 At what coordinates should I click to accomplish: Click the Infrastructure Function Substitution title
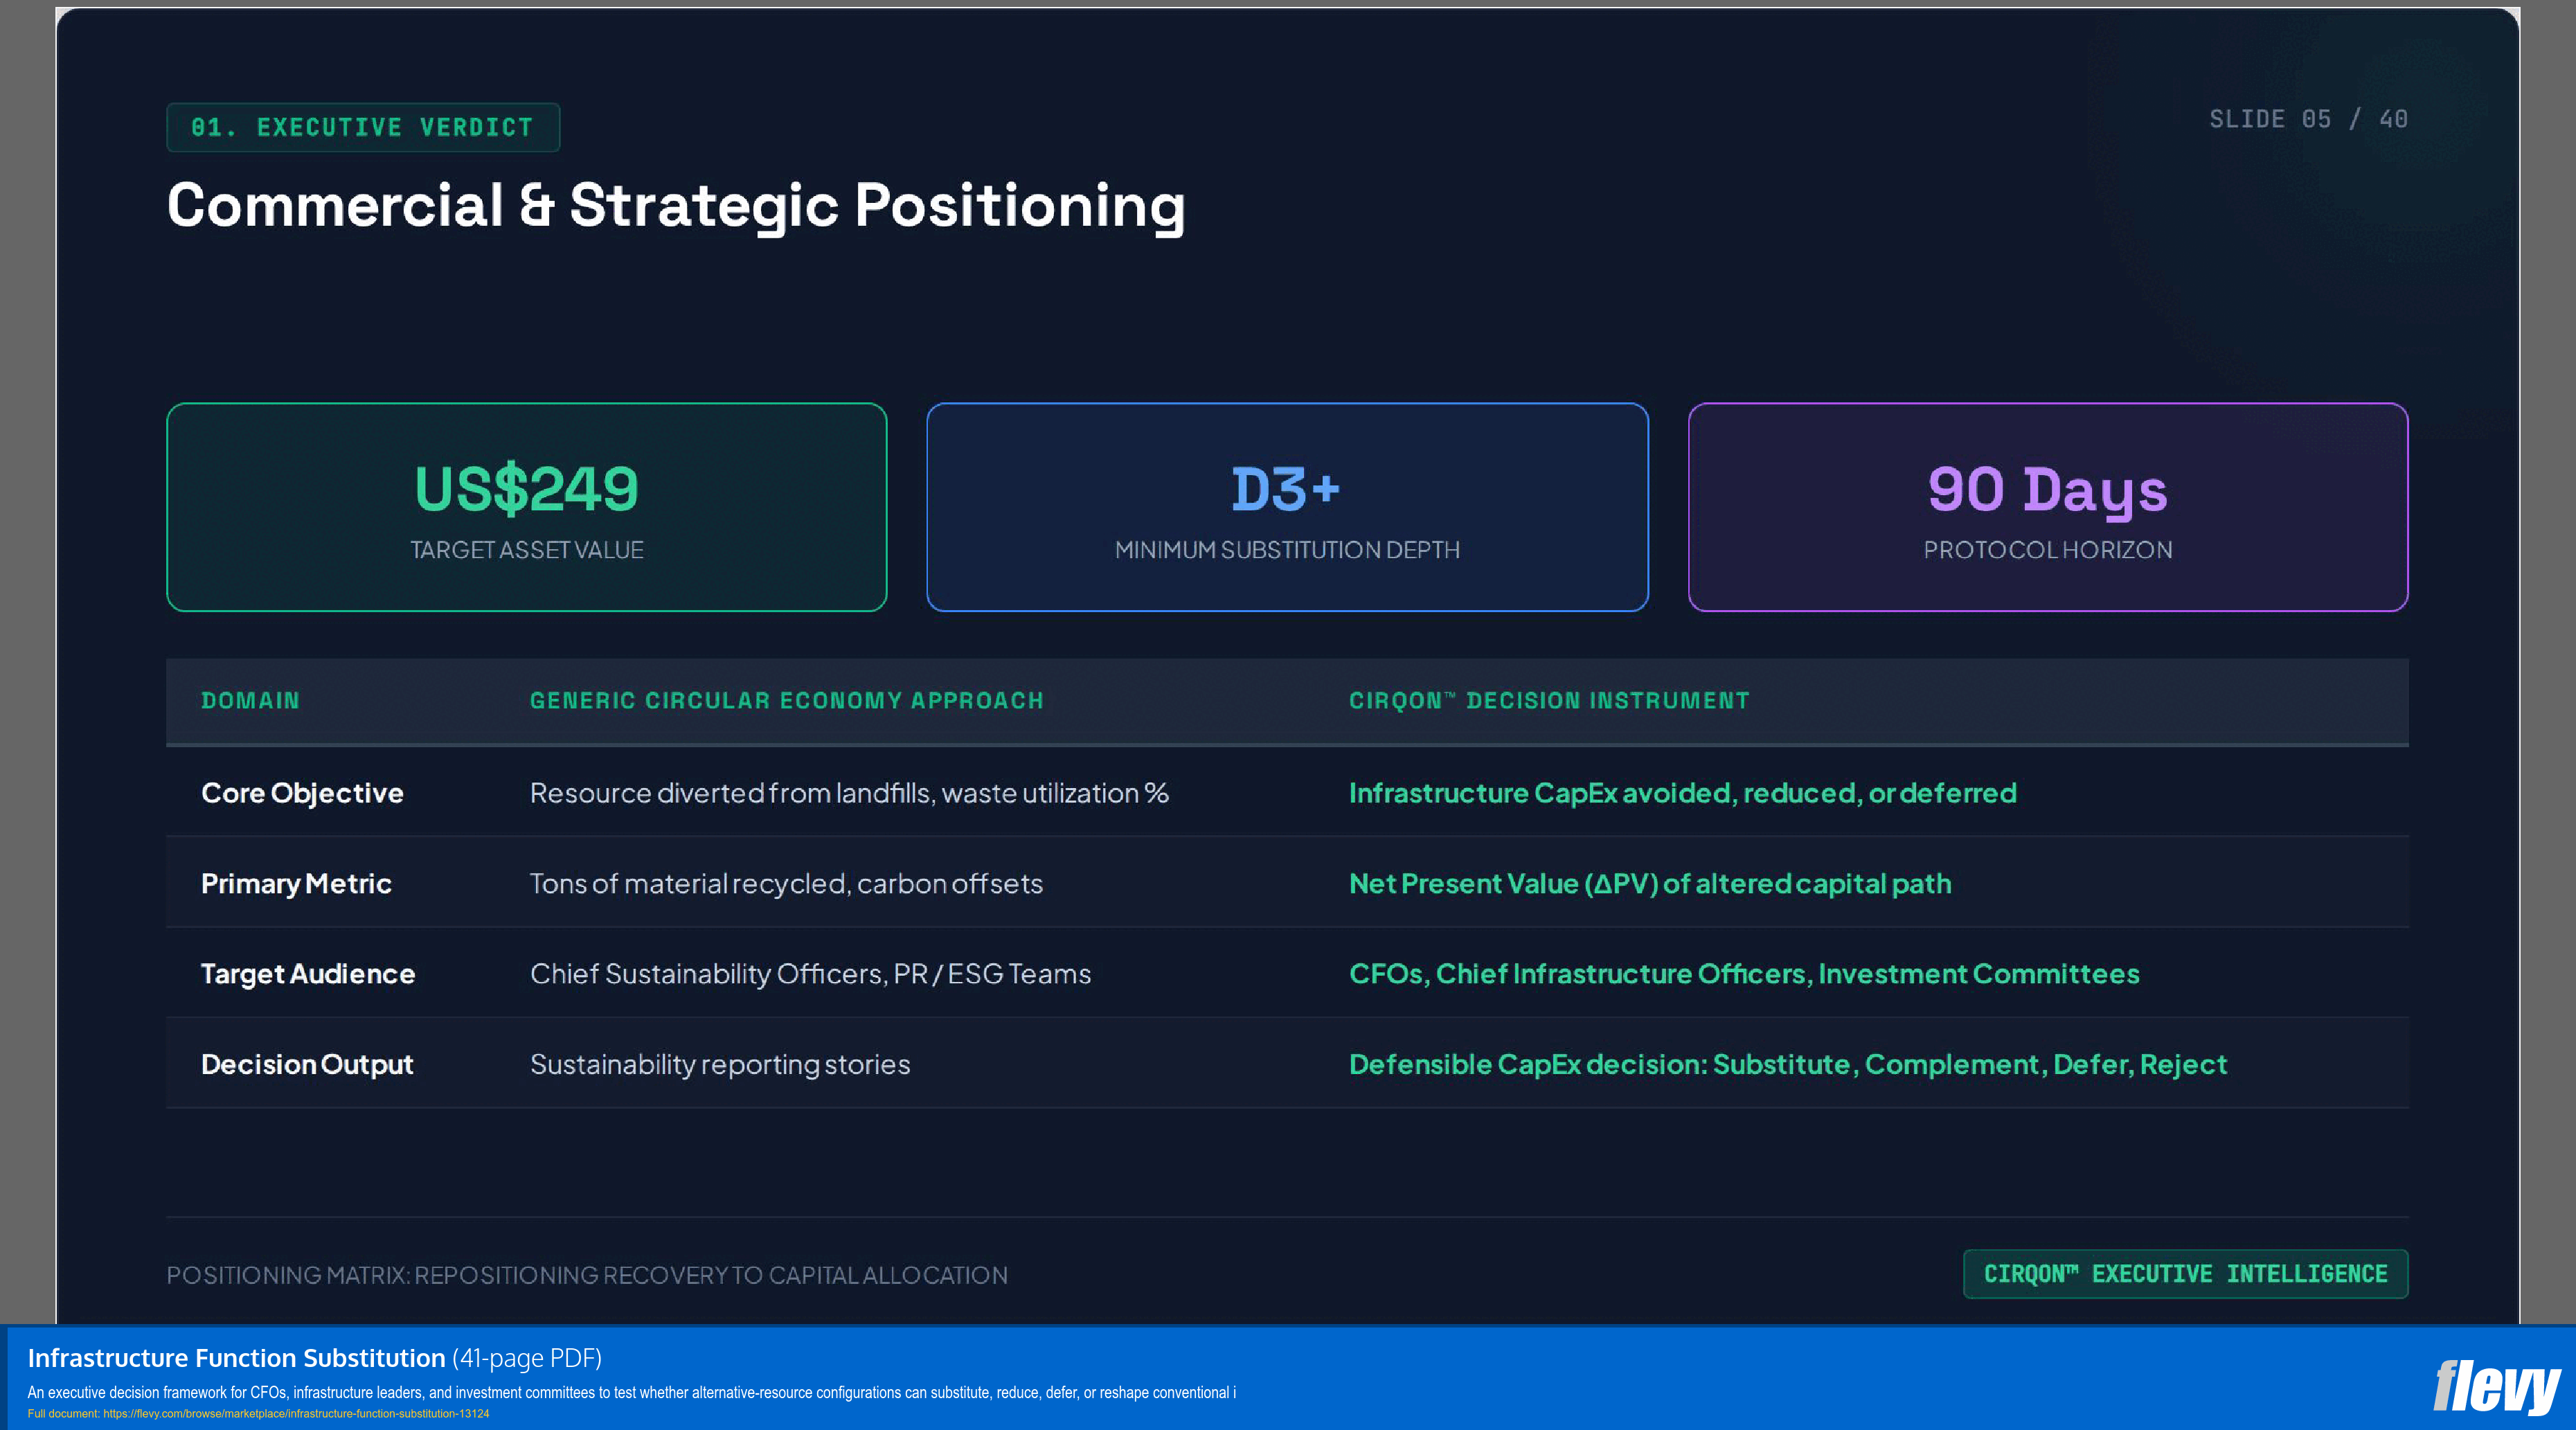pyautogui.click(x=236, y=1357)
